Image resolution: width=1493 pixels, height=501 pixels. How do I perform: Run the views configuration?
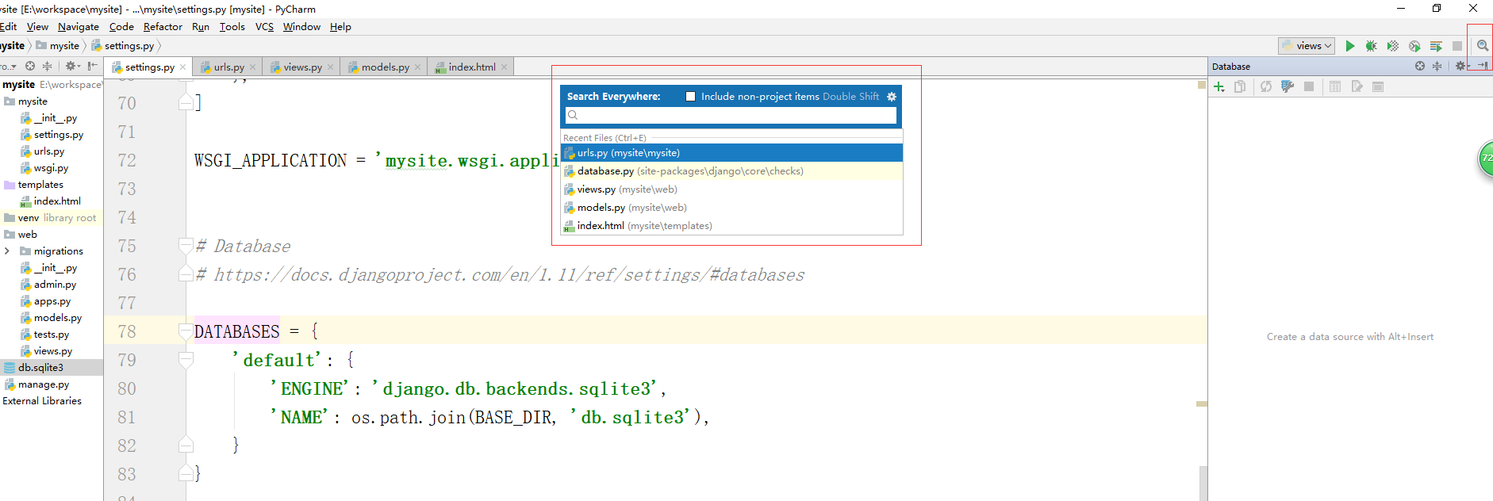click(x=1350, y=46)
